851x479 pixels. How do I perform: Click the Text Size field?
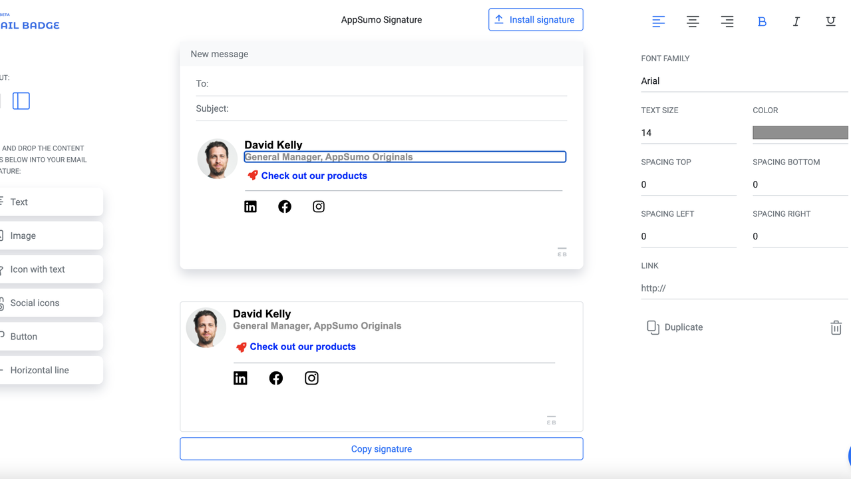click(688, 133)
